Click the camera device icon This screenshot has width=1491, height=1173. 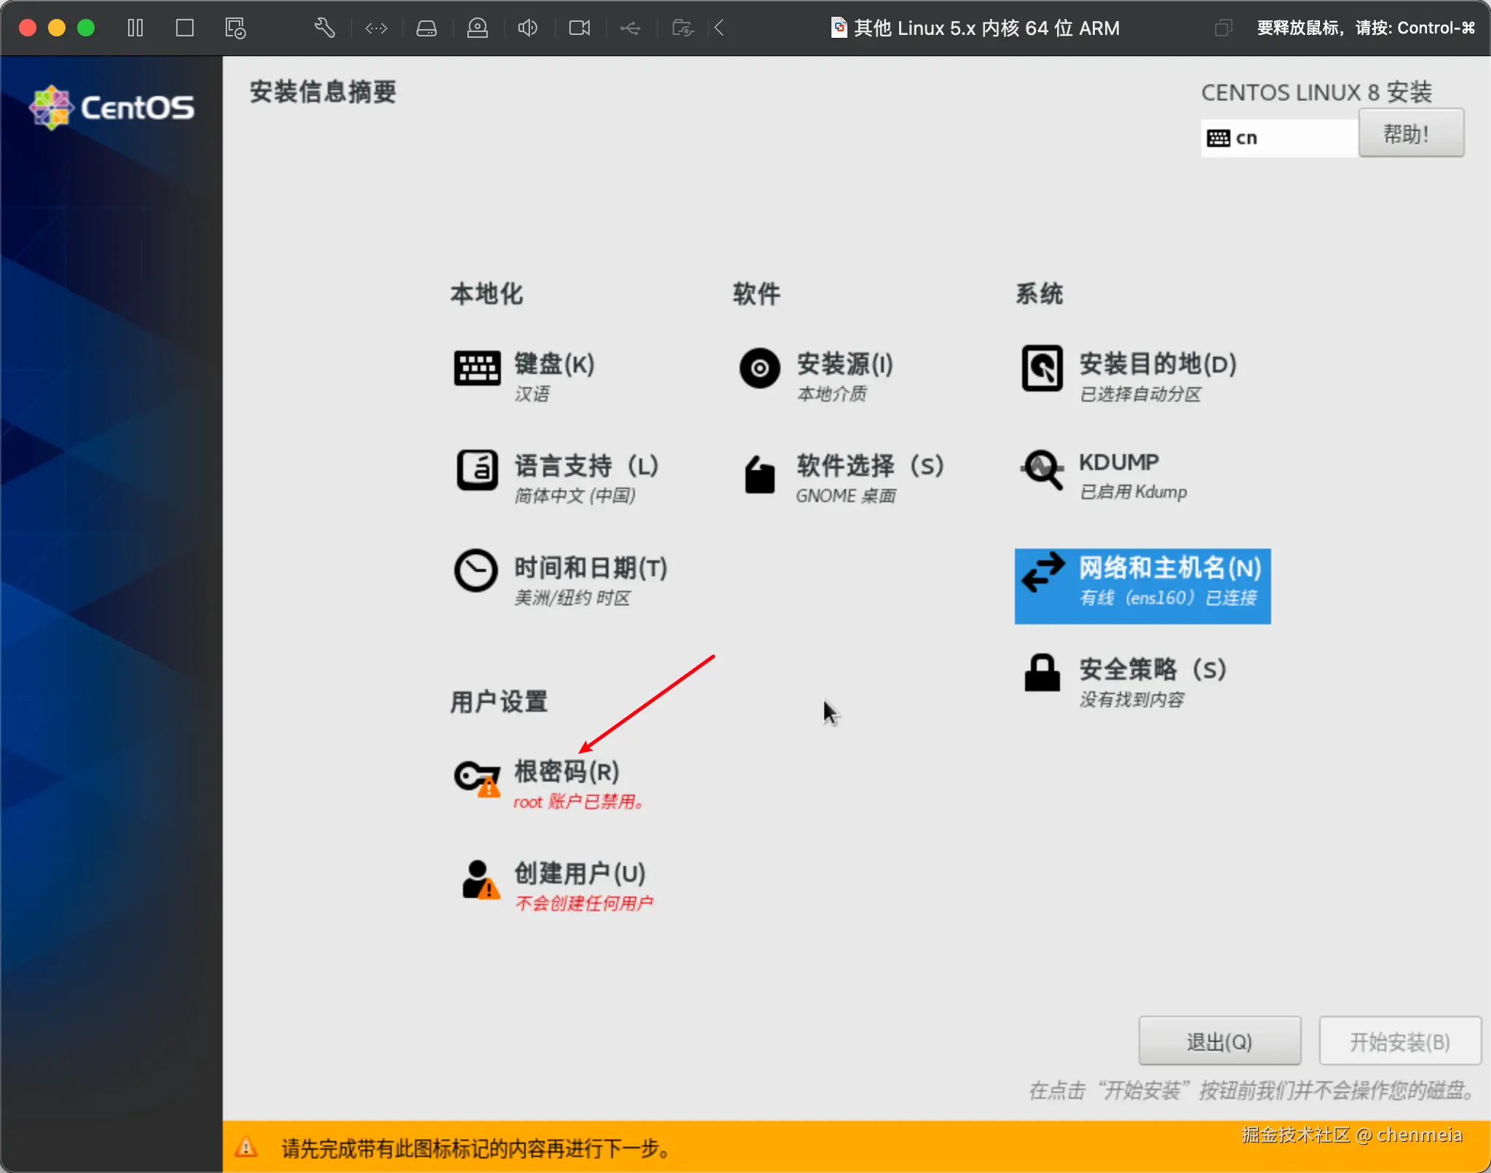point(579,28)
